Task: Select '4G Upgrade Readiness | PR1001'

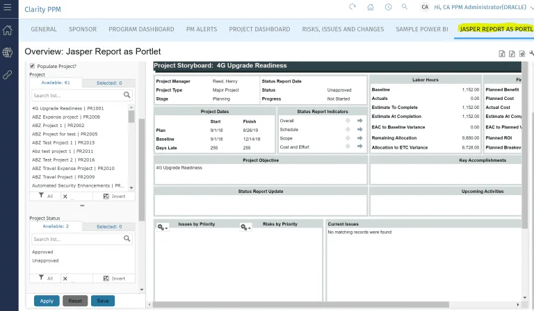Action: (x=67, y=108)
